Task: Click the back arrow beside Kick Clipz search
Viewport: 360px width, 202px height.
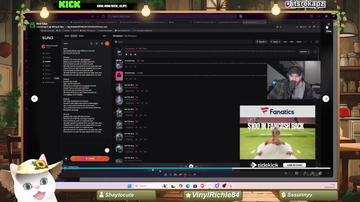Action: (x=93, y=16)
